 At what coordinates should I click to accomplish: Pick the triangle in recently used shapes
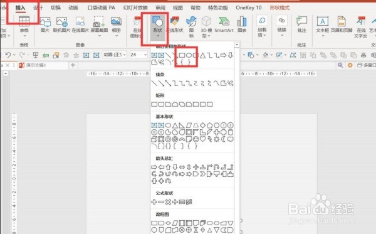203,55
